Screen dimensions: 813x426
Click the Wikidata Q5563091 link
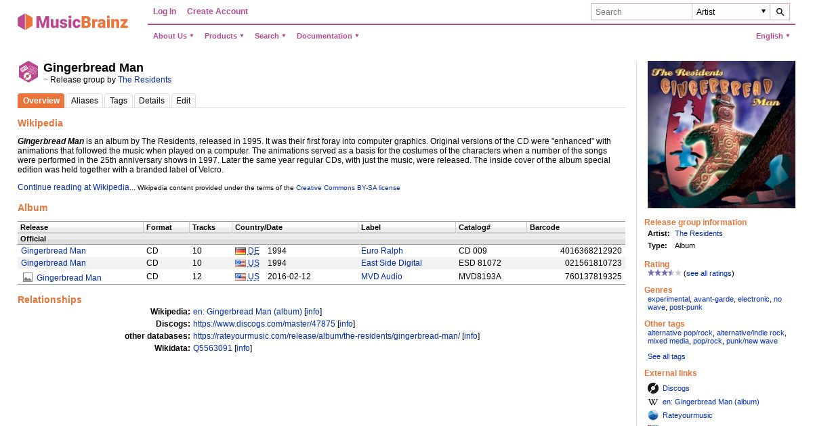click(x=213, y=348)
